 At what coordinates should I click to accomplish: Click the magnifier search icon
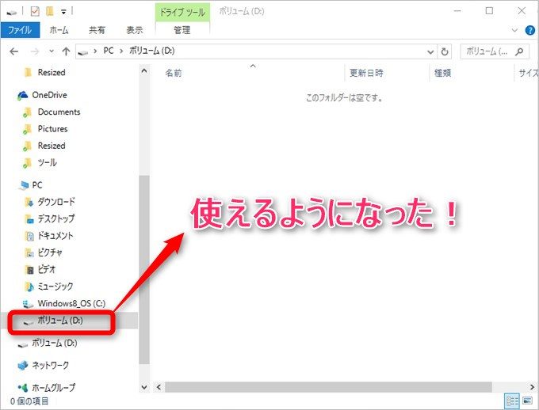[519, 51]
